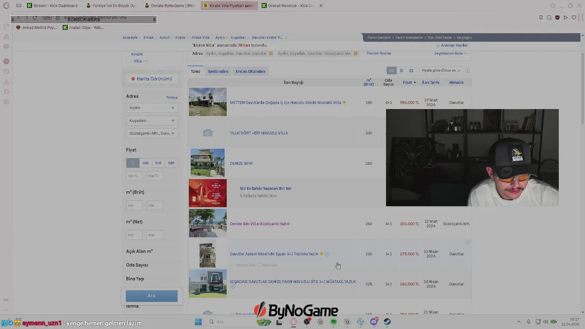Select USD currency option

[145, 163]
